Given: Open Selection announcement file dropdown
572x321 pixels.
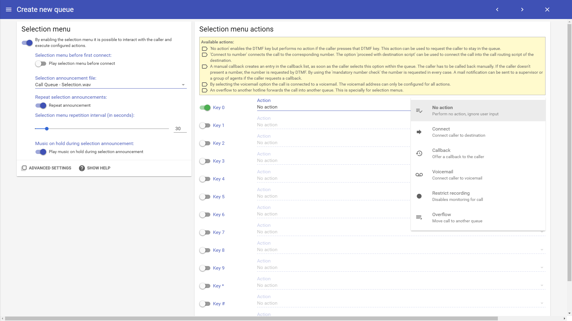Looking at the screenshot, I should tap(111, 85).
